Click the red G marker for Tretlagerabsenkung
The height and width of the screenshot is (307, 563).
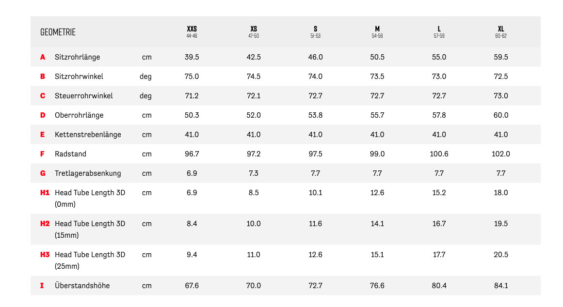click(43, 173)
